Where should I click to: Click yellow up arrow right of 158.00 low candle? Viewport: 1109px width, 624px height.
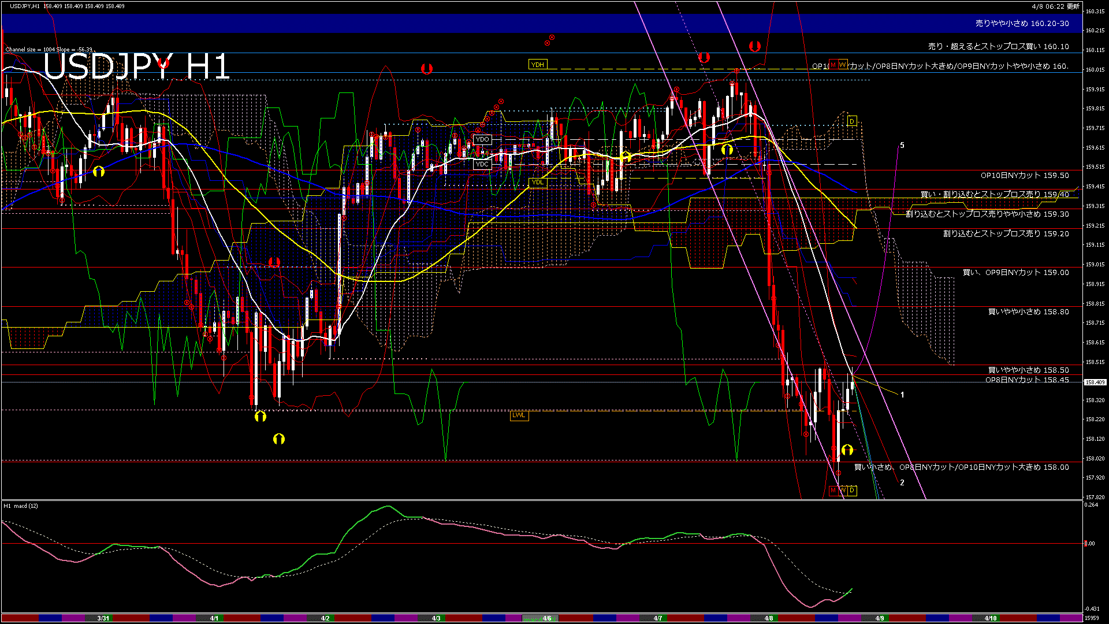pyautogui.click(x=847, y=450)
